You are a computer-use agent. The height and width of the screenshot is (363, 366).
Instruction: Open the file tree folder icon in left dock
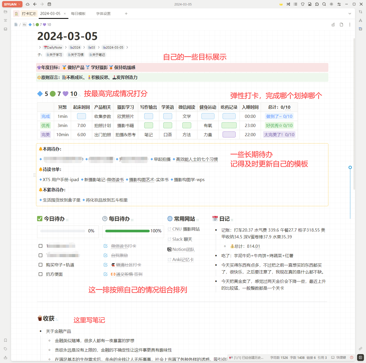[5, 12]
